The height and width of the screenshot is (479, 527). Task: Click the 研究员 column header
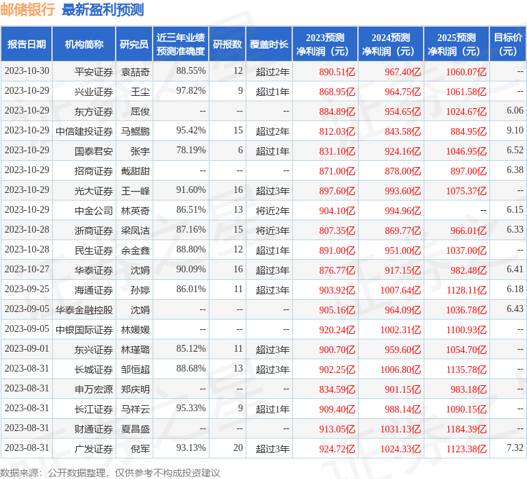[134, 44]
